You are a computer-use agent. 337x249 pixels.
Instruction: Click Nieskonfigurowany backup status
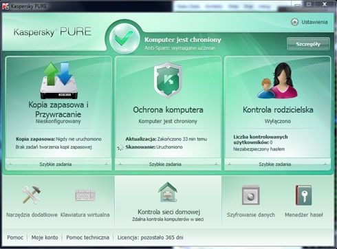pyautogui.click(x=58, y=121)
